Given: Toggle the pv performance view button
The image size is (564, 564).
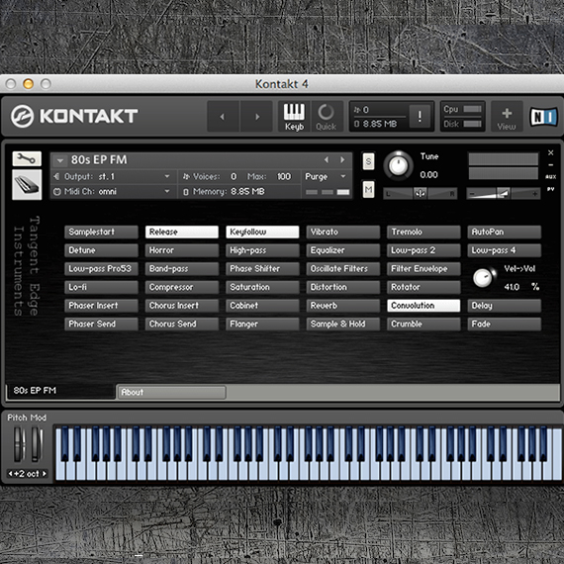Looking at the screenshot, I should tap(551, 189).
